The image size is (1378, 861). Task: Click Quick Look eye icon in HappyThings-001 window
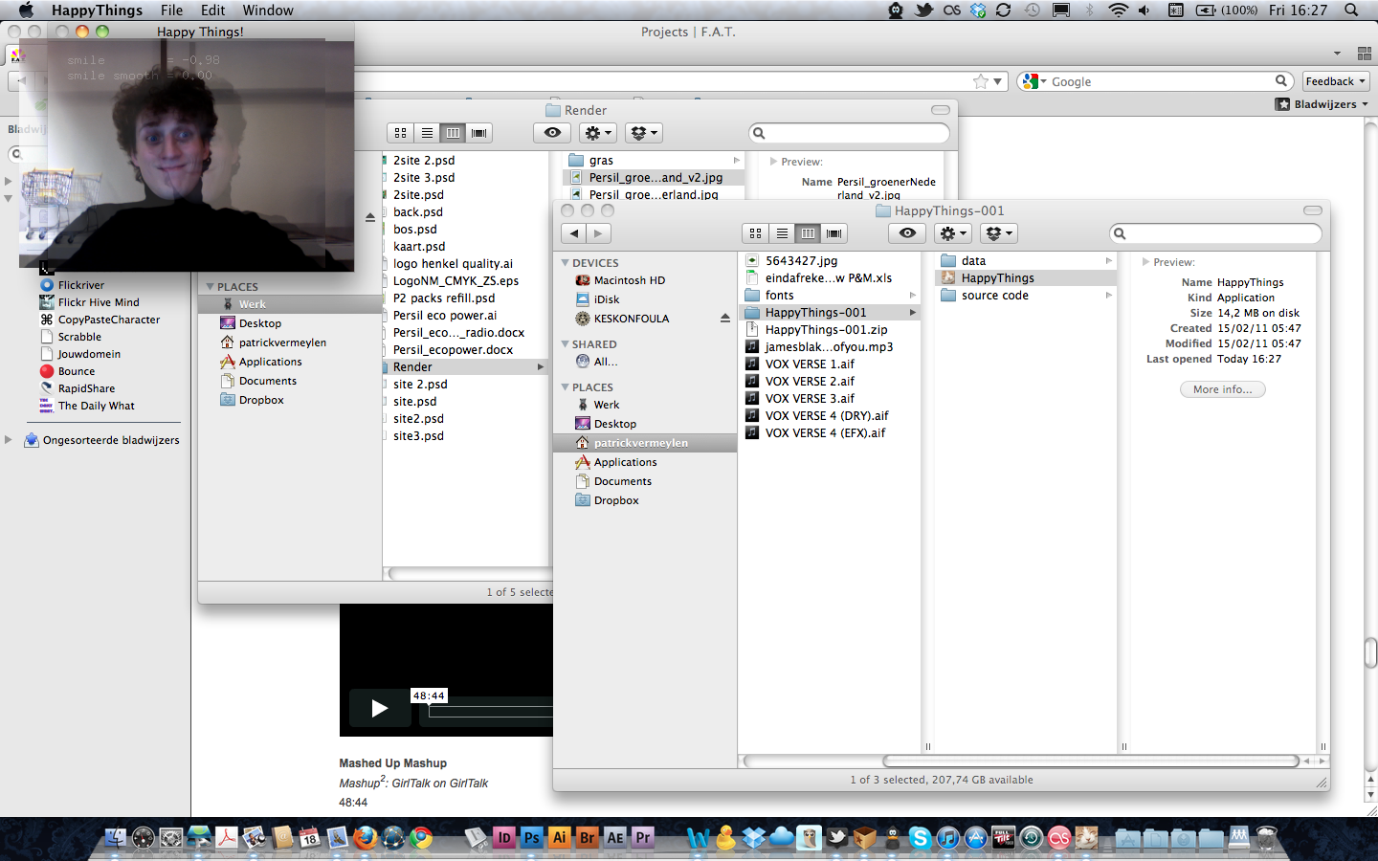907,232
